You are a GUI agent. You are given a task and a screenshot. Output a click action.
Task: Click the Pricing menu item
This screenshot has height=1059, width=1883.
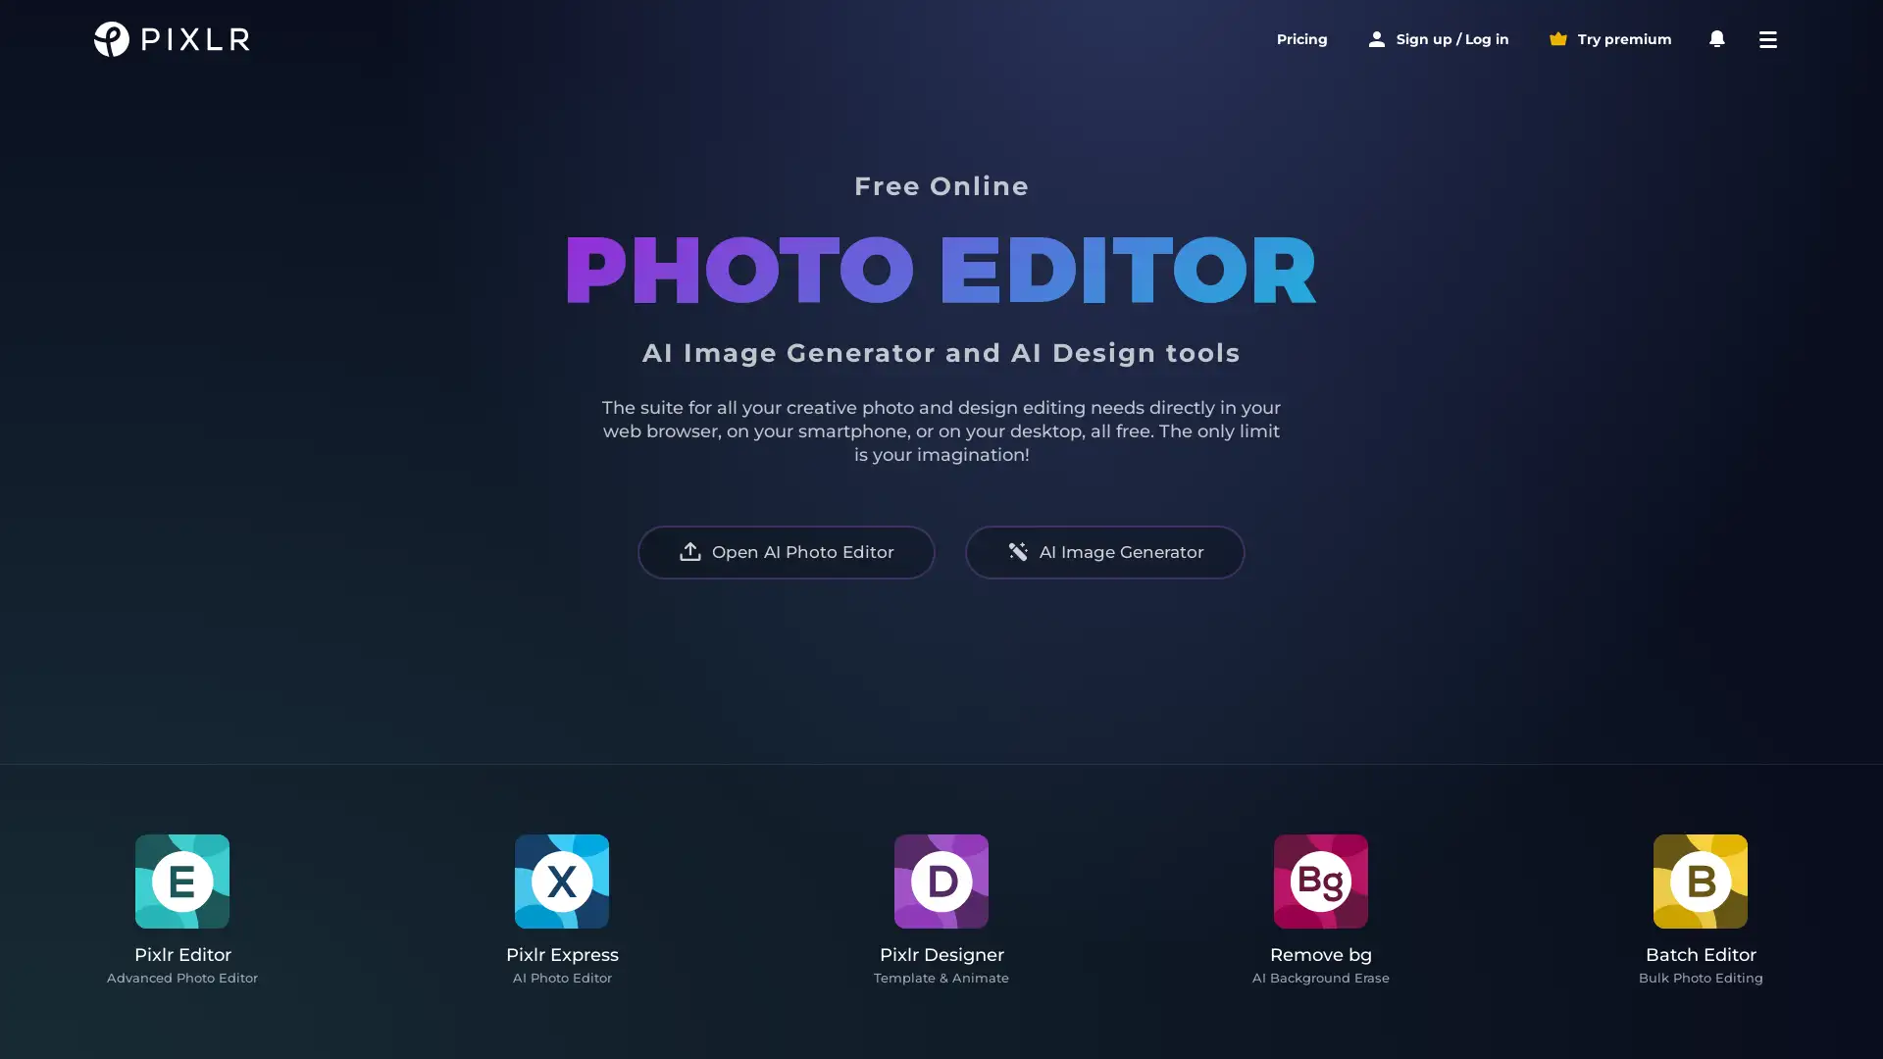[x=1301, y=39]
